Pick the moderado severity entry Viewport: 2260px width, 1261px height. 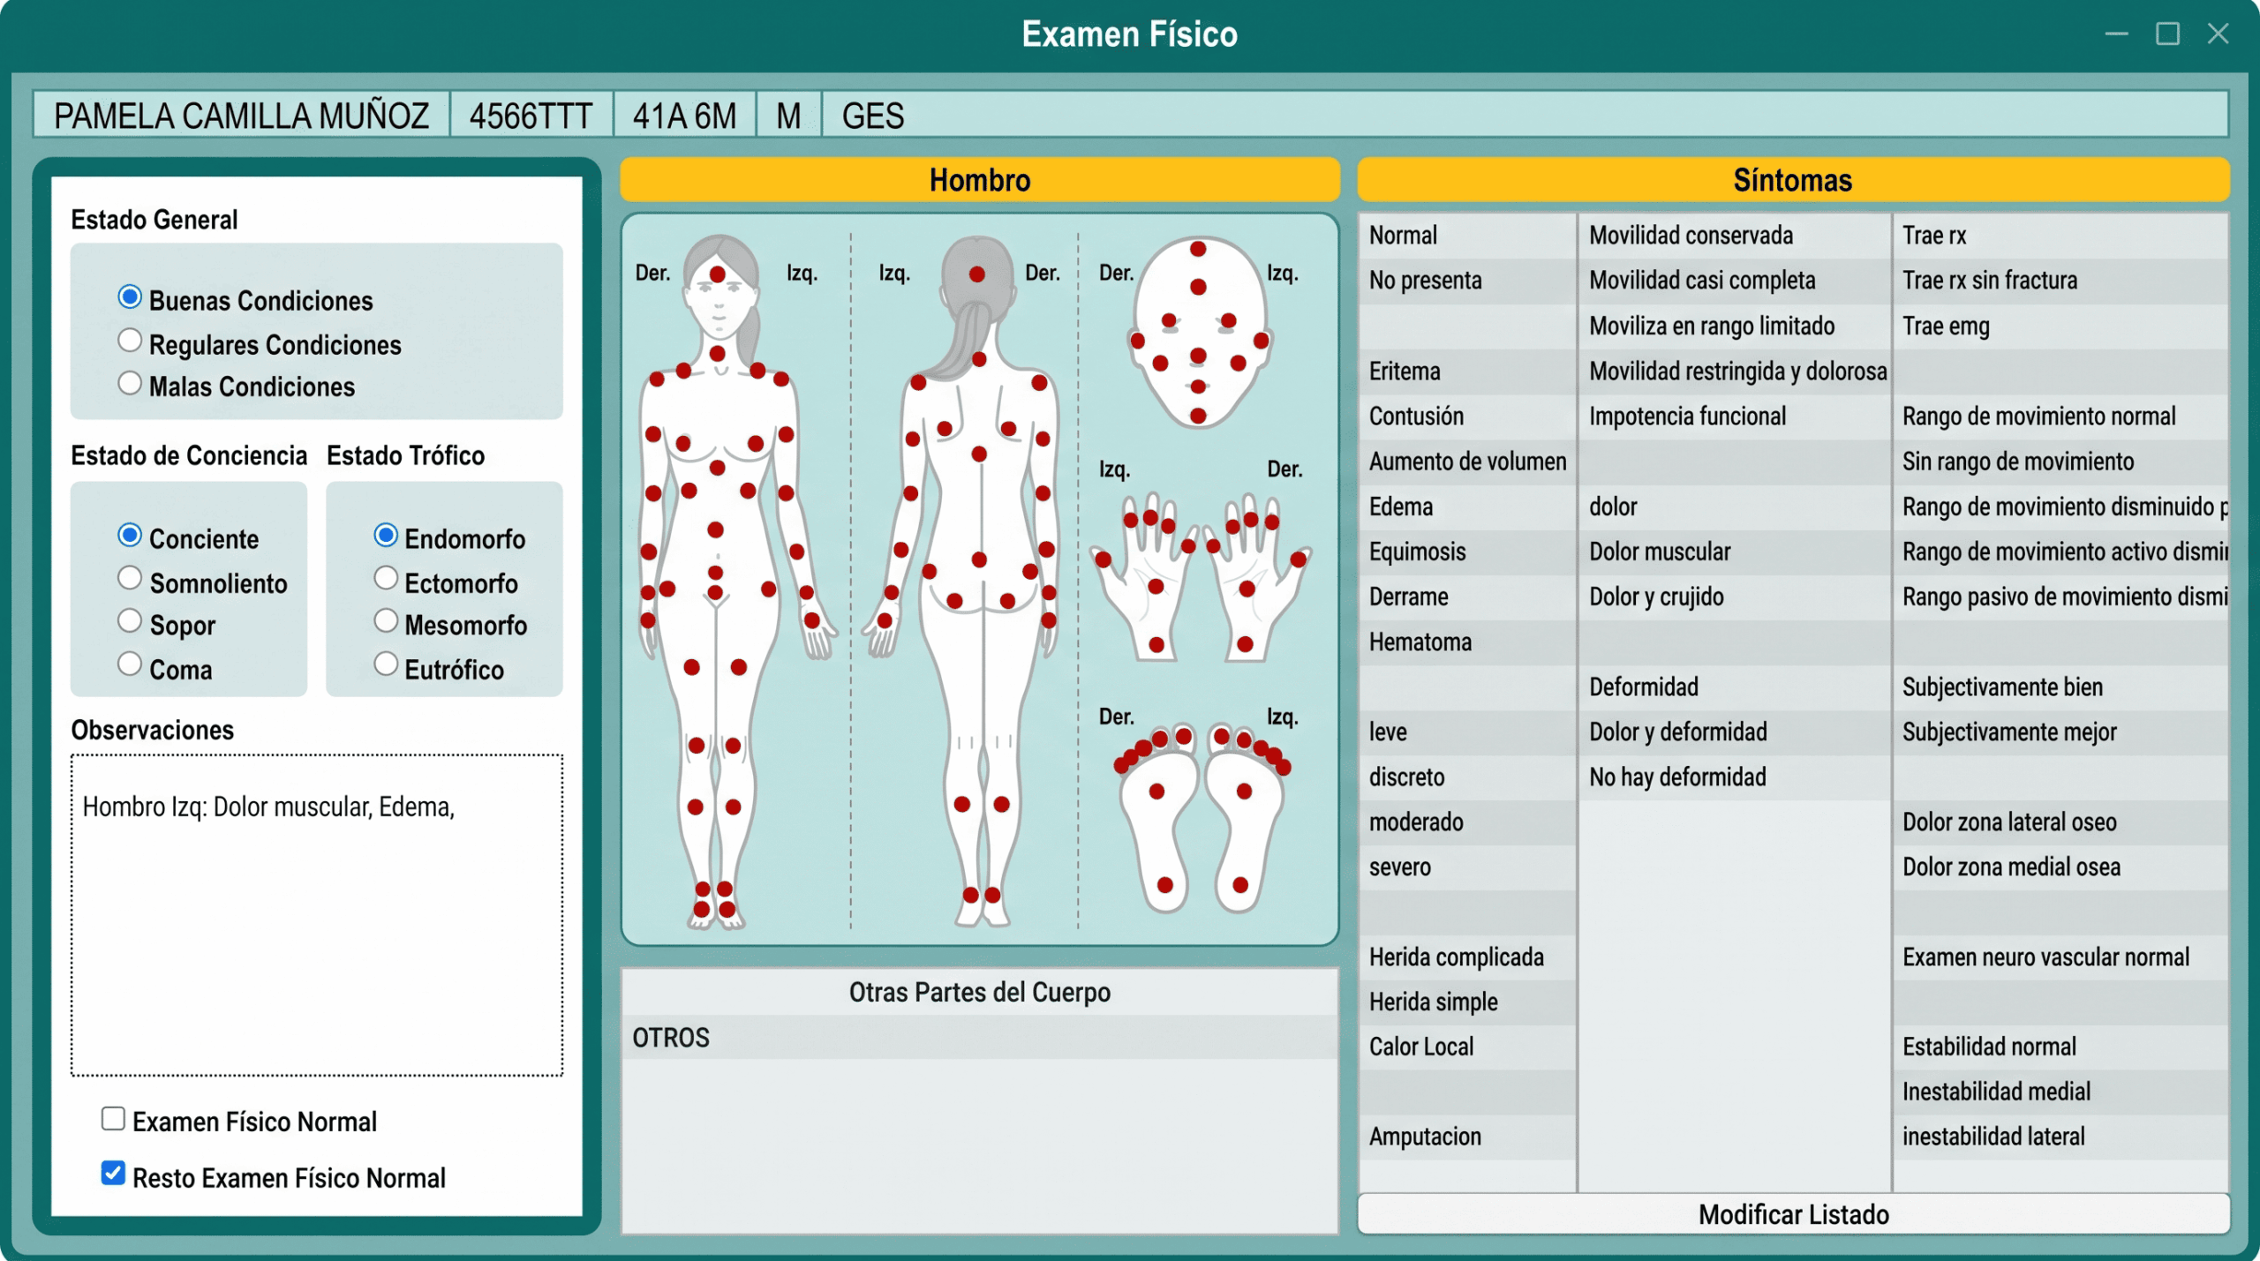(x=1467, y=822)
